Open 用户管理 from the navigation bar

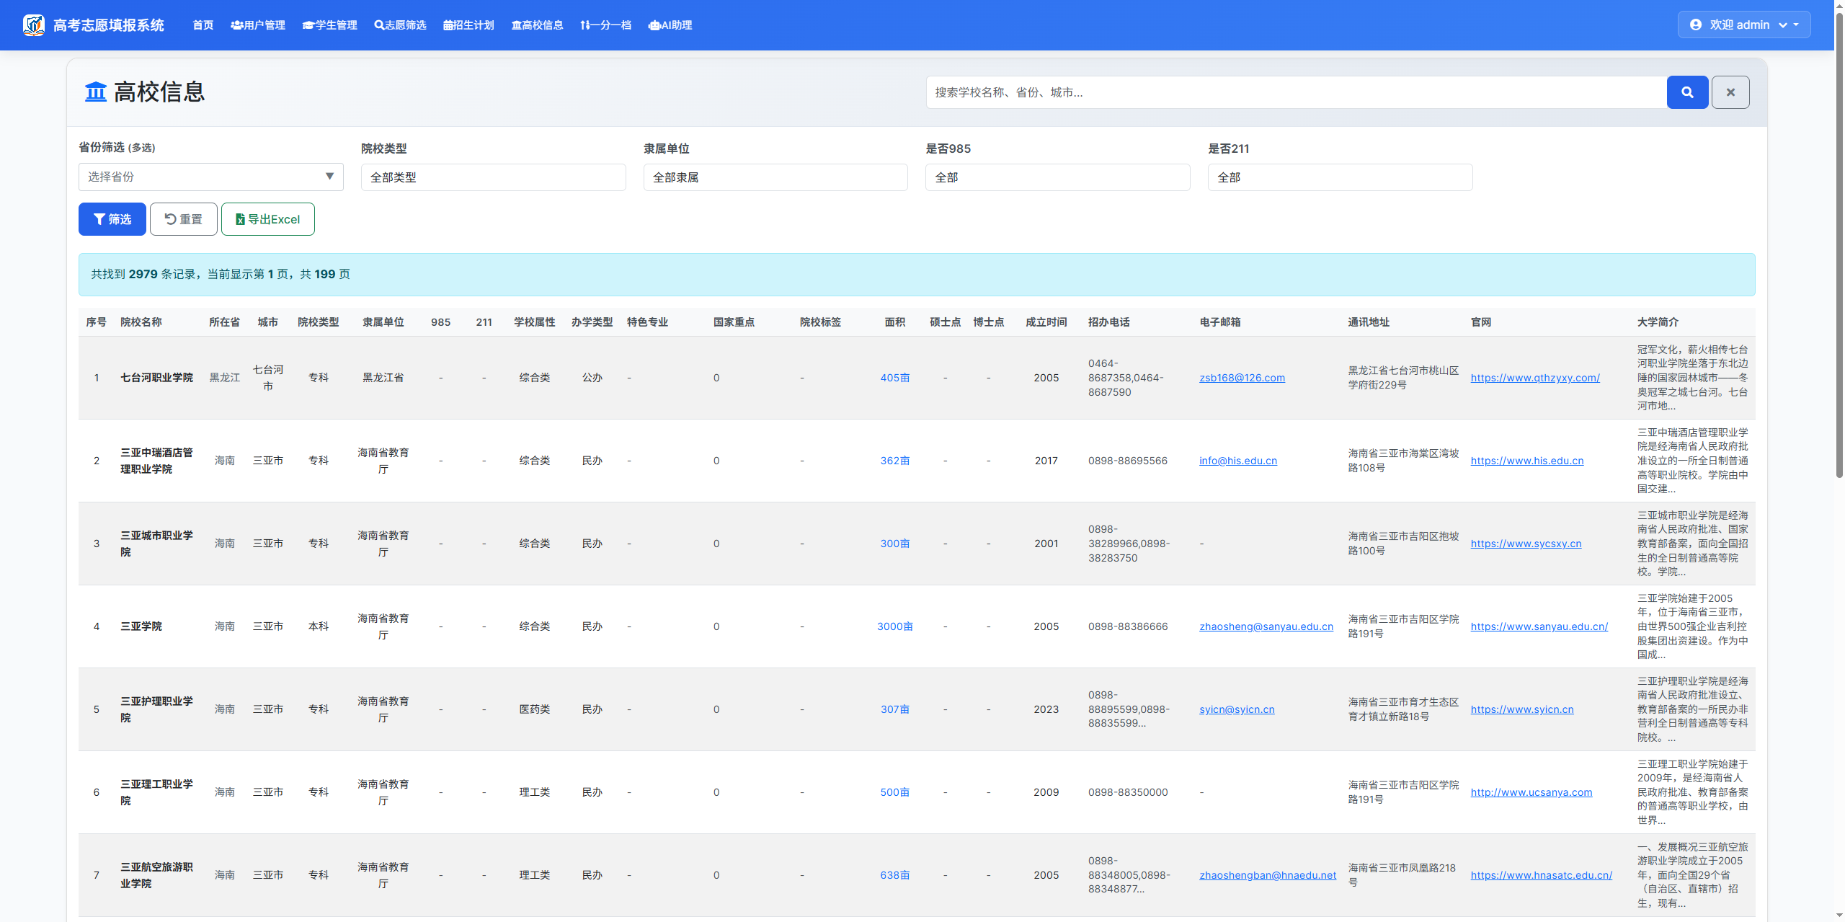[258, 25]
